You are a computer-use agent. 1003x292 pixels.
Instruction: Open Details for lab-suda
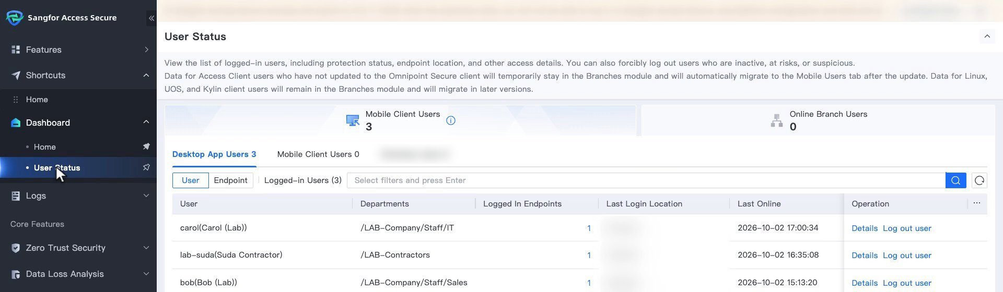(865, 256)
